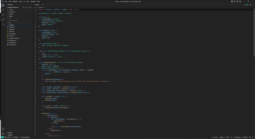Click TypeScript language mode in status bar
This screenshot has height=139, width=255.
(238, 137)
